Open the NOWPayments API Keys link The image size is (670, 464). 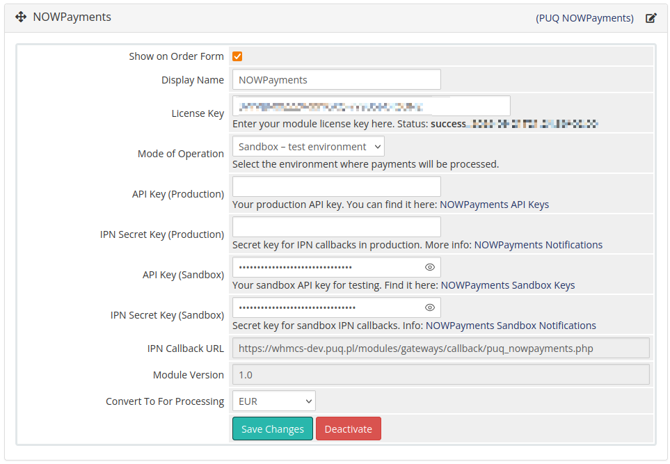(494, 205)
